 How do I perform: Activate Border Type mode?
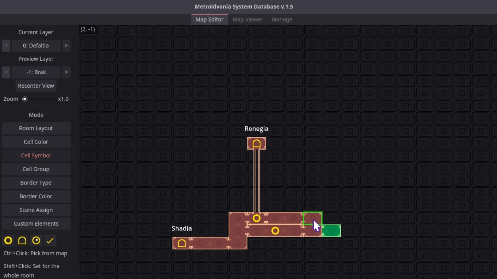pos(36,183)
